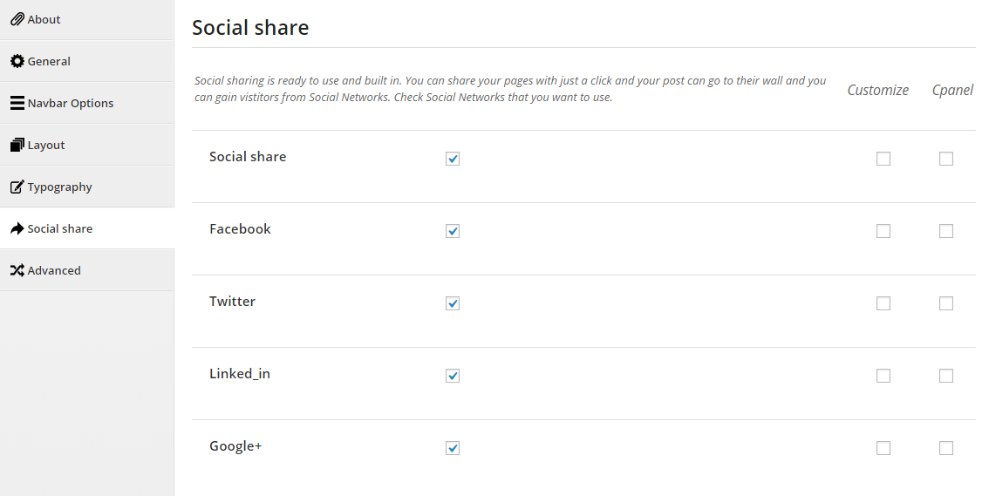Viewport: 989px width, 496px height.
Task: Enable Cpanel checkbox for Google+ row
Action: pyautogui.click(x=946, y=448)
